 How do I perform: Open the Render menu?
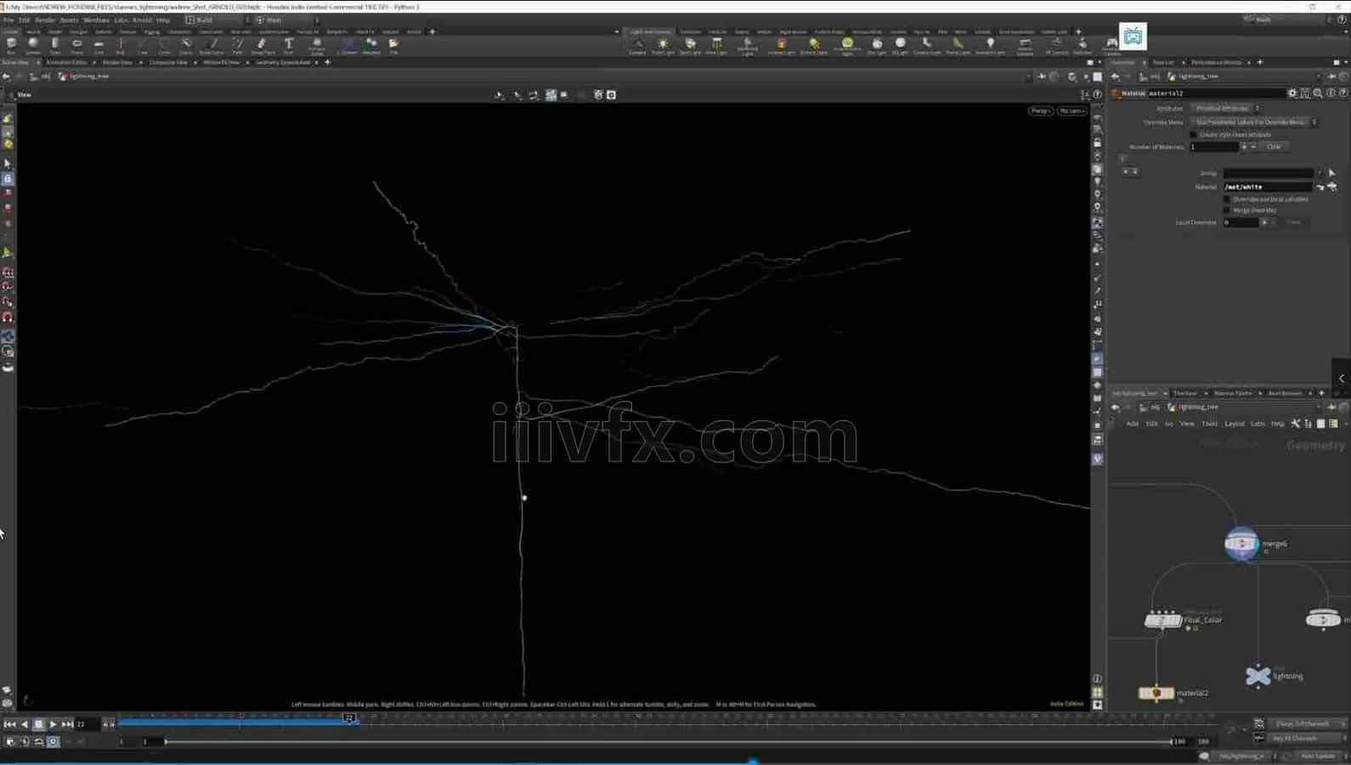pos(45,20)
